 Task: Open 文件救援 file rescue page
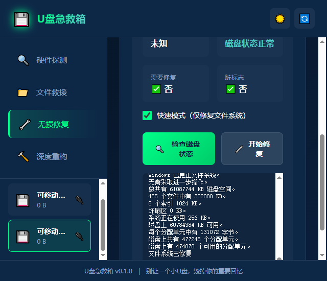click(52, 92)
